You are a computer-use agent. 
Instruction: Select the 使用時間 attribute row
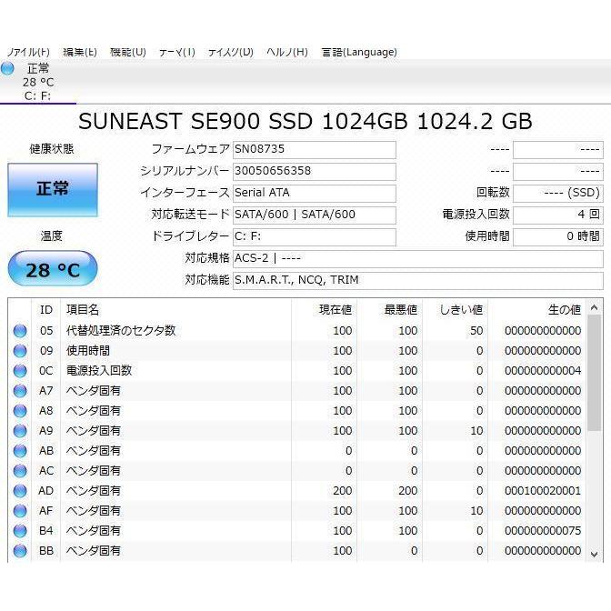pos(296,351)
